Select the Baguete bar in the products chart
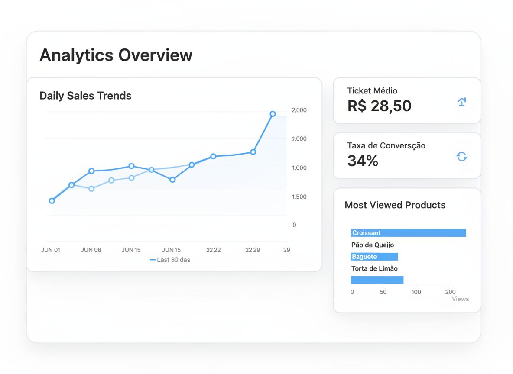The image size is (513, 374). [x=374, y=257]
